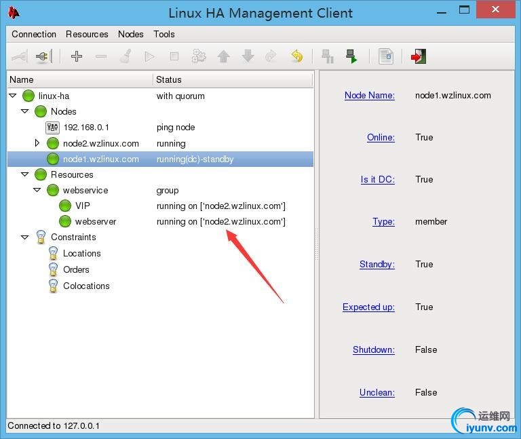Click the Node Name link
The width and height of the screenshot is (521, 439).
pyautogui.click(x=370, y=96)
